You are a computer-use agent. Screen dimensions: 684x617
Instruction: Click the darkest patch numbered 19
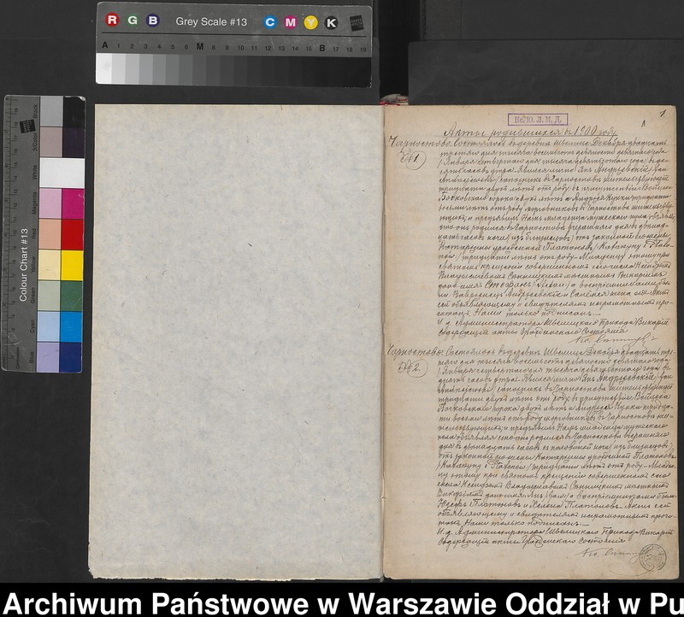[x=364, y=72]
